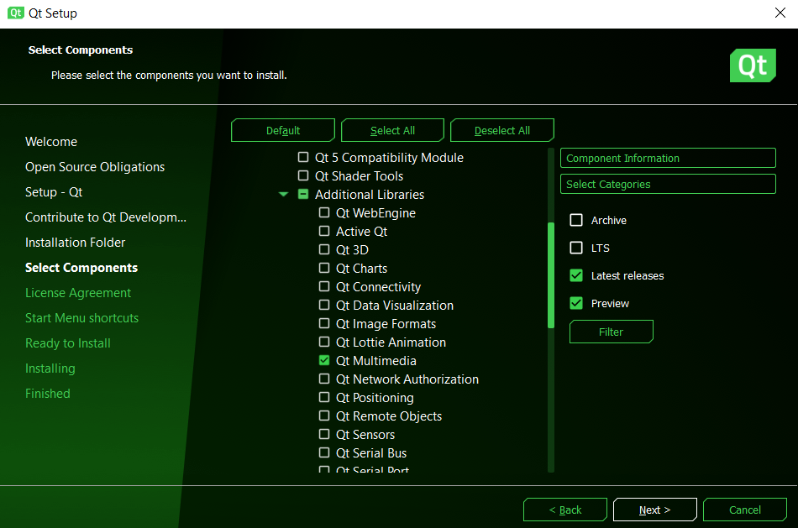This screenshot has height=528, width=798.
Task: Click the Contribute to Qt Development step
Action: coord(106,217)
